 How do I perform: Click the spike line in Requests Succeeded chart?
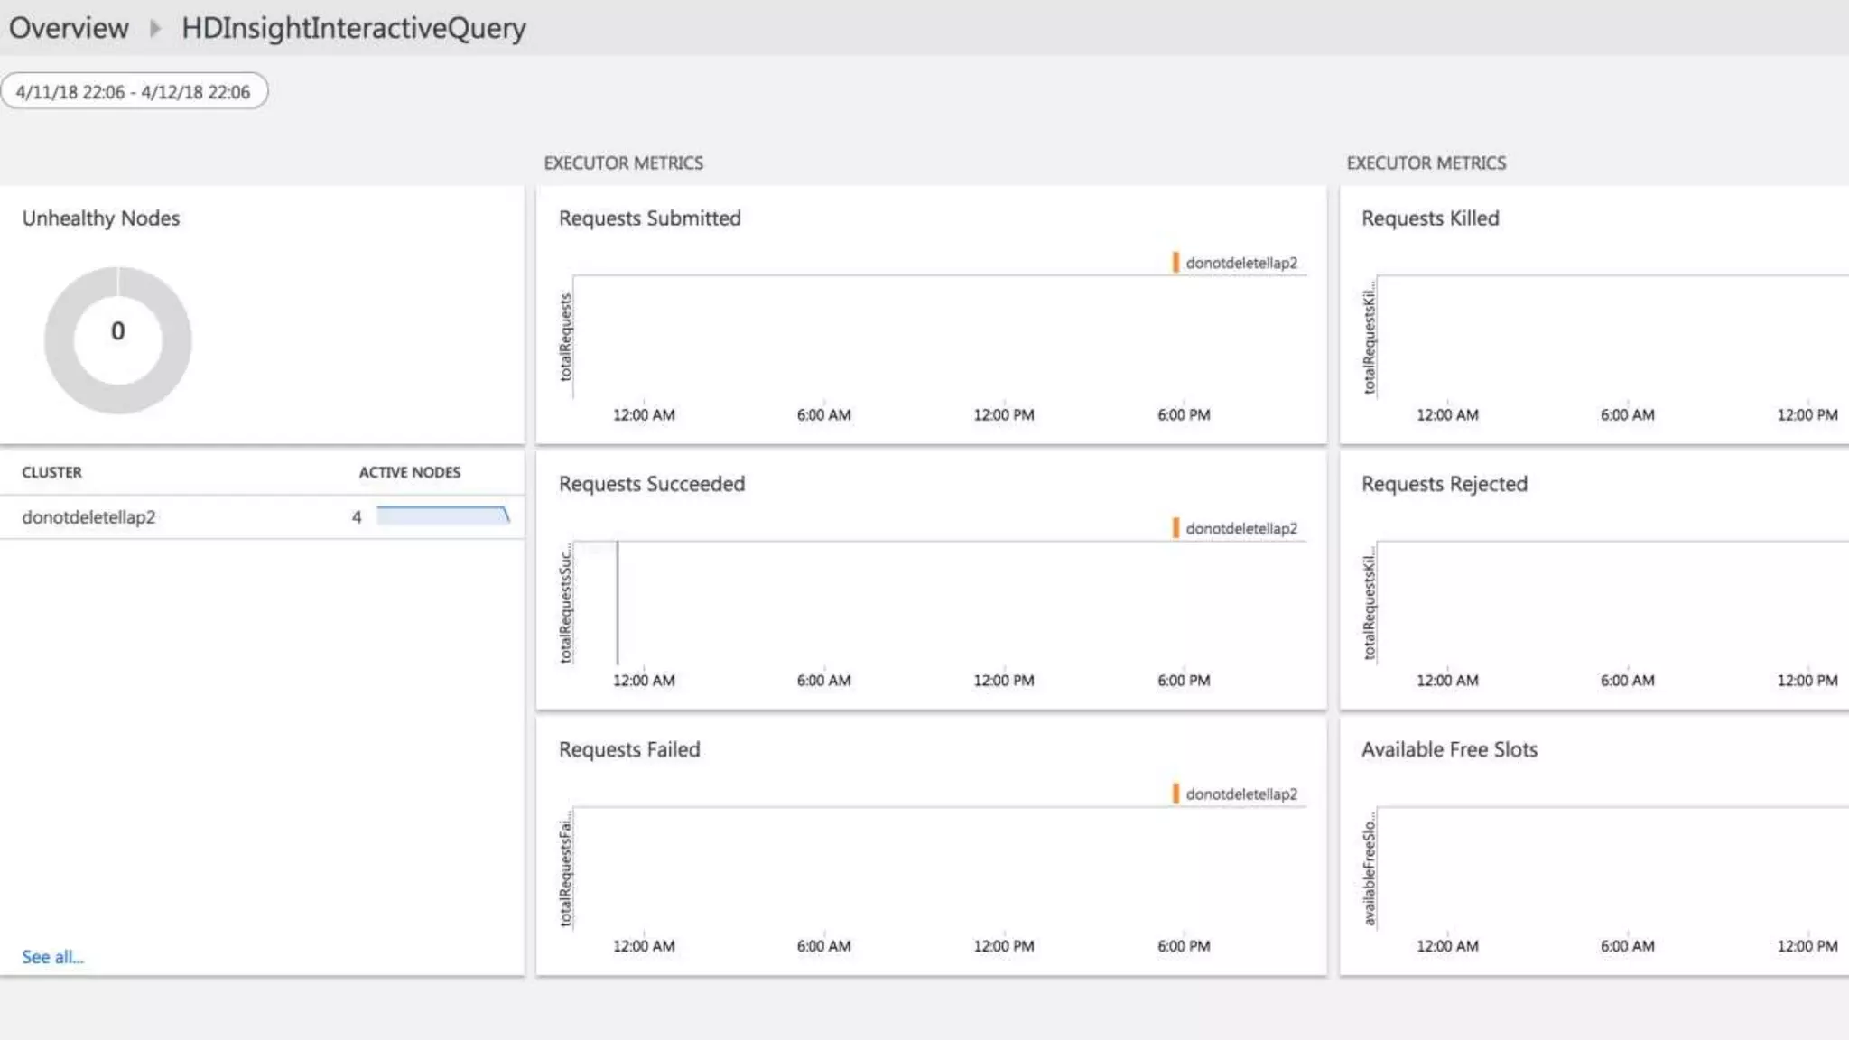pyautogui.click(x=618, y=602)
